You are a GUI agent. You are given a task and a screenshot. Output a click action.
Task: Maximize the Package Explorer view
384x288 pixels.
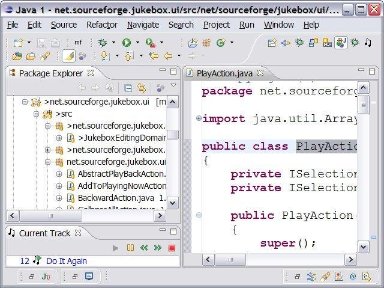tap(173, 72)
